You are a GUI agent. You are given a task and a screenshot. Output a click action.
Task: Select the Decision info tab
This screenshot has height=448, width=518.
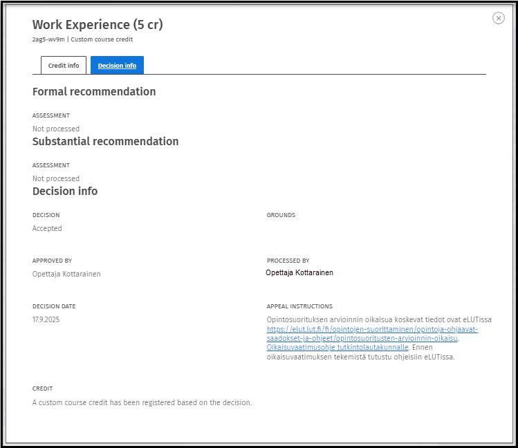(x=117, y=66)
